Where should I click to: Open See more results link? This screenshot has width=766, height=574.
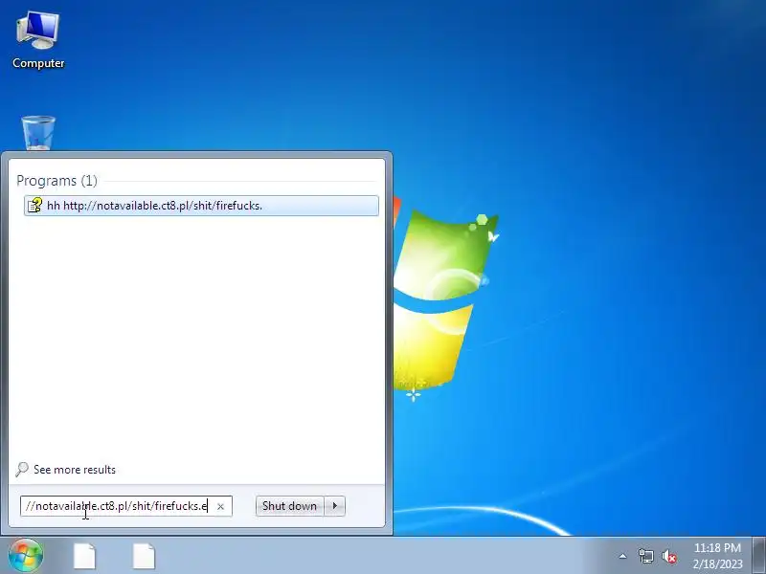click(x=75, y=470)
